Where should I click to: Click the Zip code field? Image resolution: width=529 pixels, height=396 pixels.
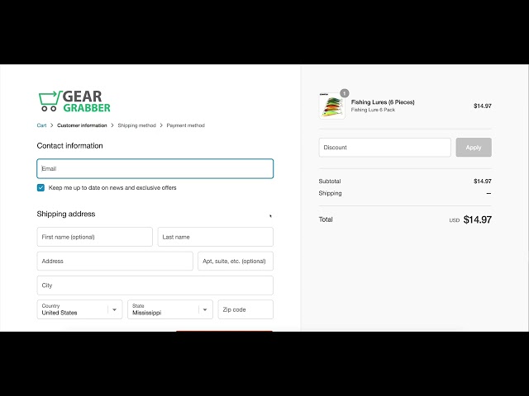[245, 309]
